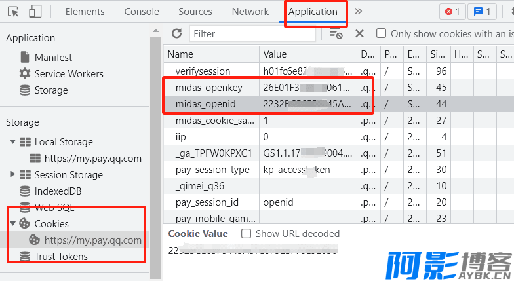This screenshot has width=514, height=281.
Task: Select https://my.pay.qq.com under Local Storage
Action: coord(93,159)
